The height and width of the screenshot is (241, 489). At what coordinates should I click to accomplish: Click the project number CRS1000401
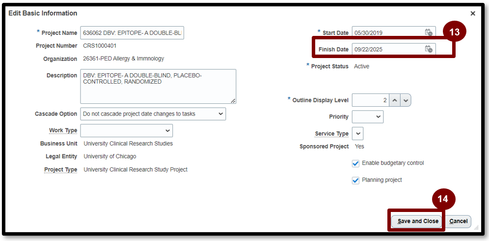click(100, 46)
